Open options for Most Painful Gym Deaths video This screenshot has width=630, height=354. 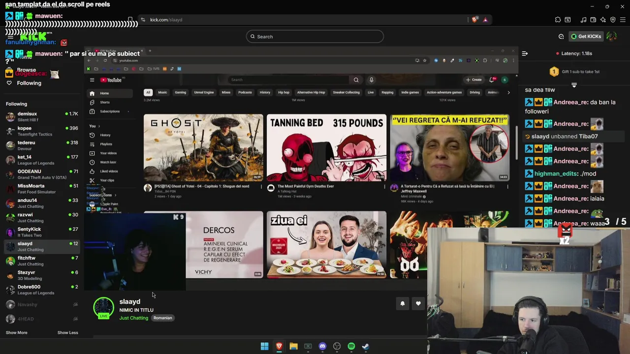384,187
